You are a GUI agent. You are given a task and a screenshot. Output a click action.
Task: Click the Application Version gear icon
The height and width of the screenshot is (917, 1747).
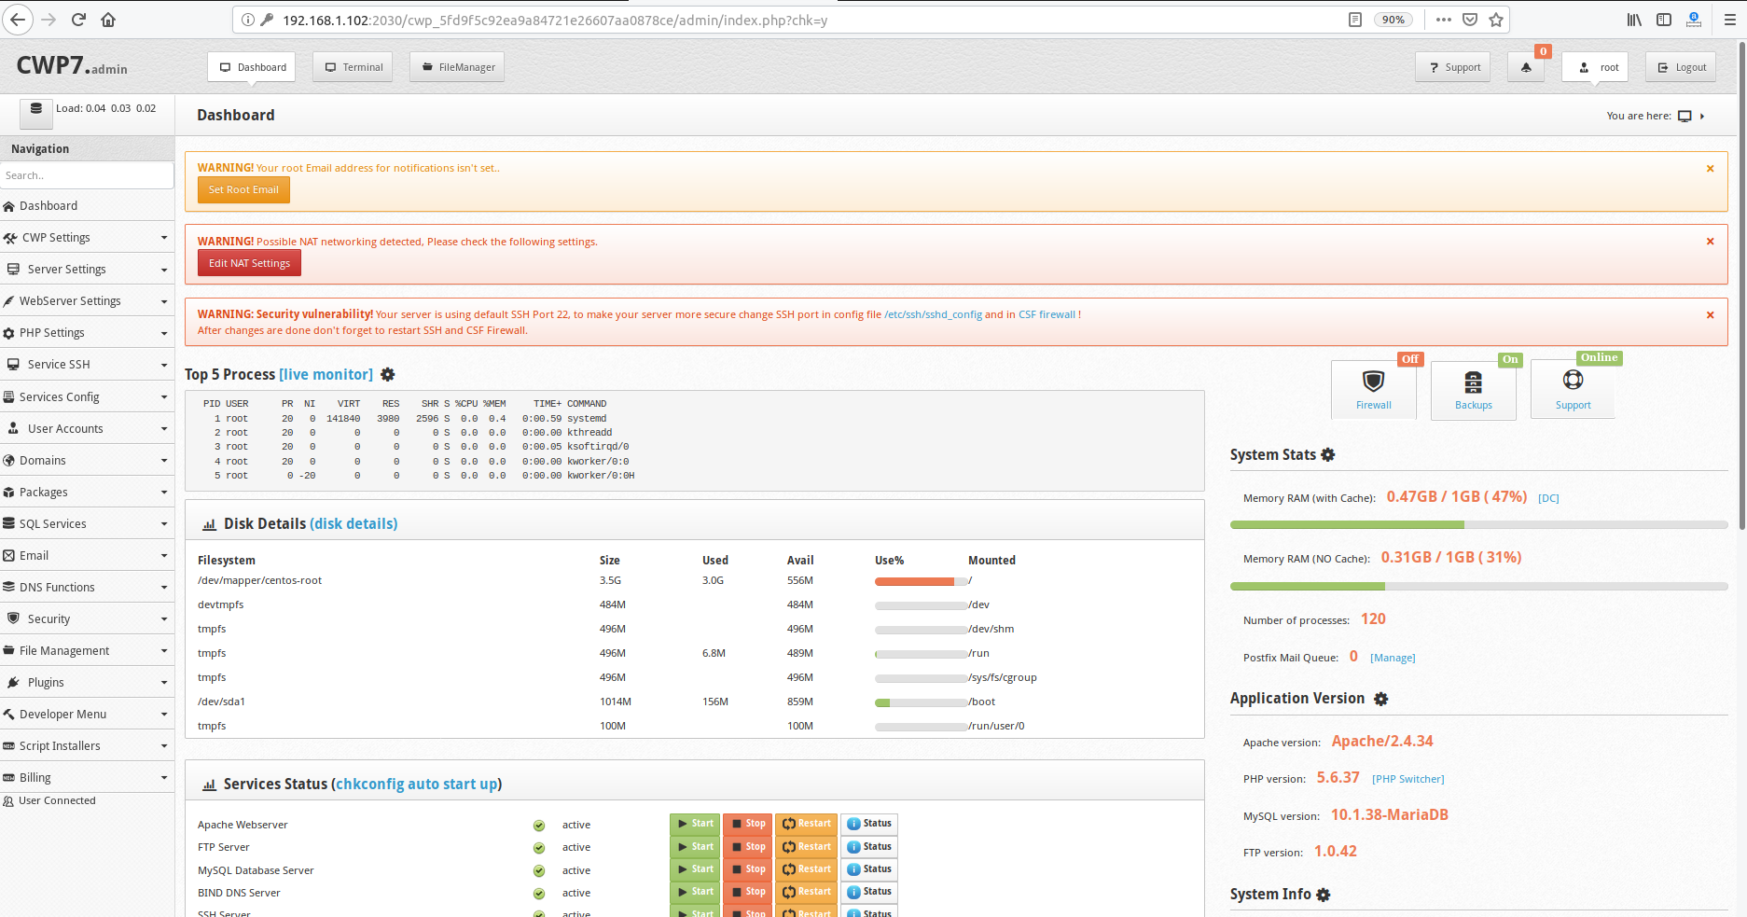tap(1381, 699)
